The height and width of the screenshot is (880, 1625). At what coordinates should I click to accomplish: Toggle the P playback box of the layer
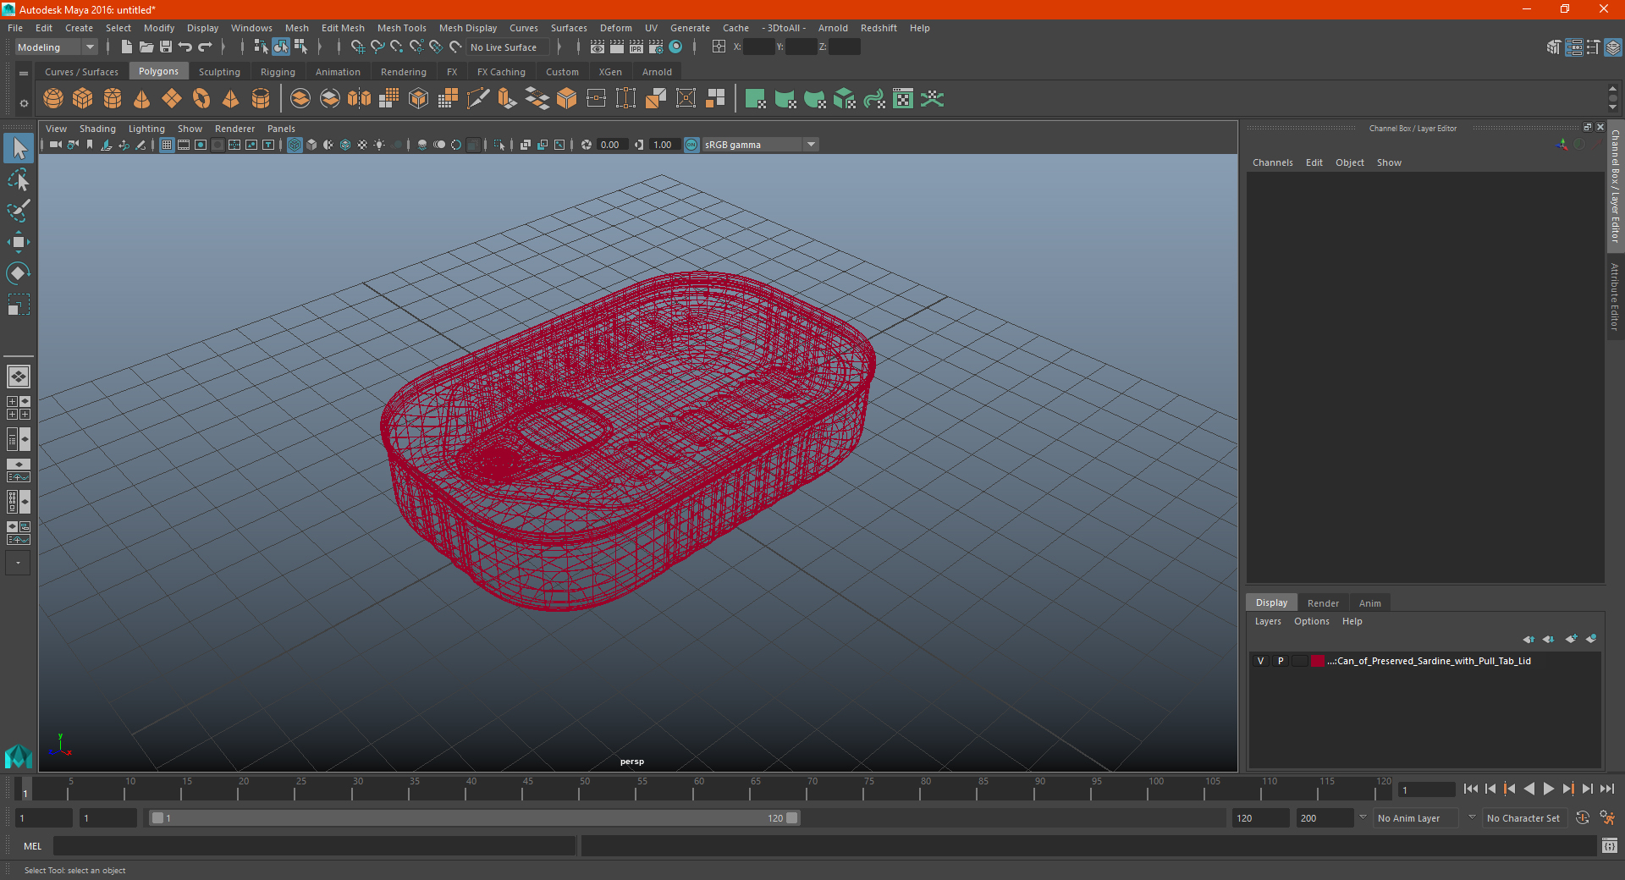pos(1281,661)
